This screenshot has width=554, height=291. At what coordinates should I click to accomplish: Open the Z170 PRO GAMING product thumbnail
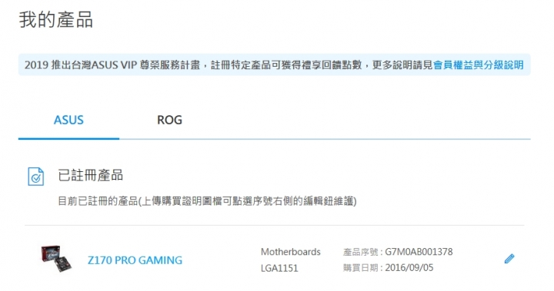tap(56, 260)
